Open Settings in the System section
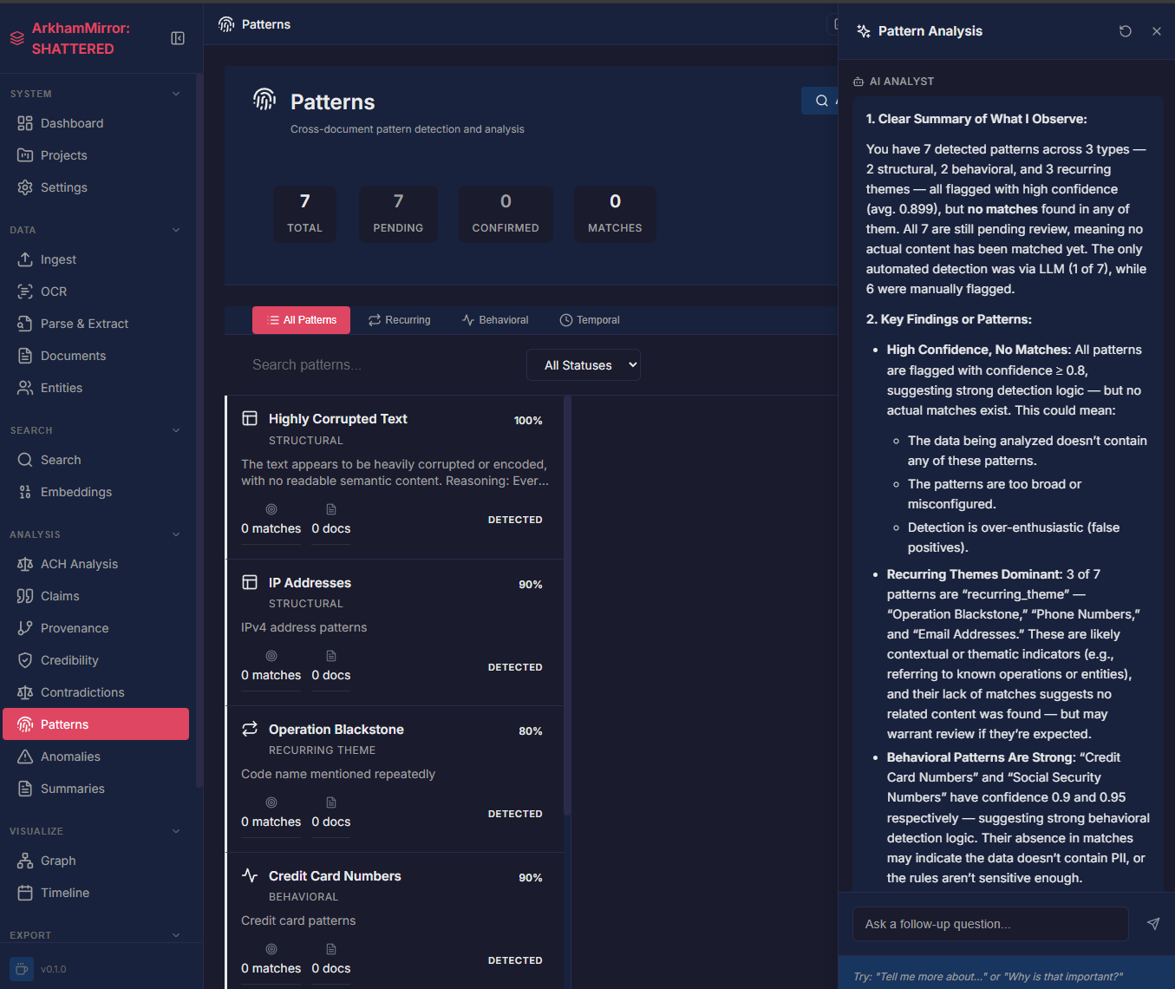 point(96,187)
